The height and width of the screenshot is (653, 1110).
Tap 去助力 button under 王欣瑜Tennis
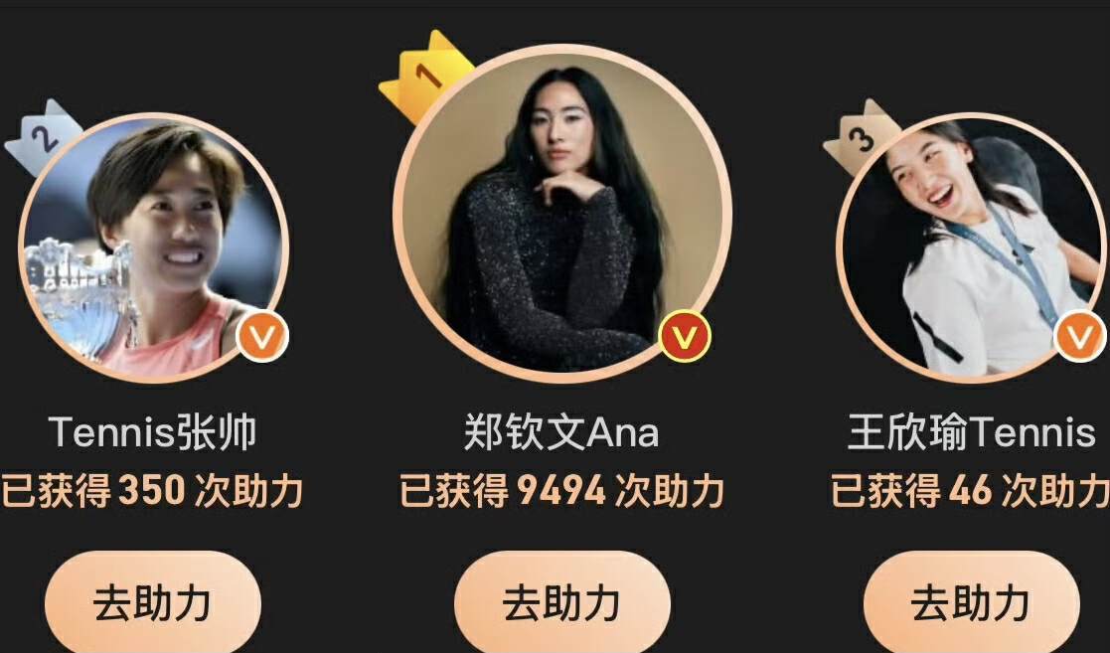pyautogui.click(x=971, y=604)
